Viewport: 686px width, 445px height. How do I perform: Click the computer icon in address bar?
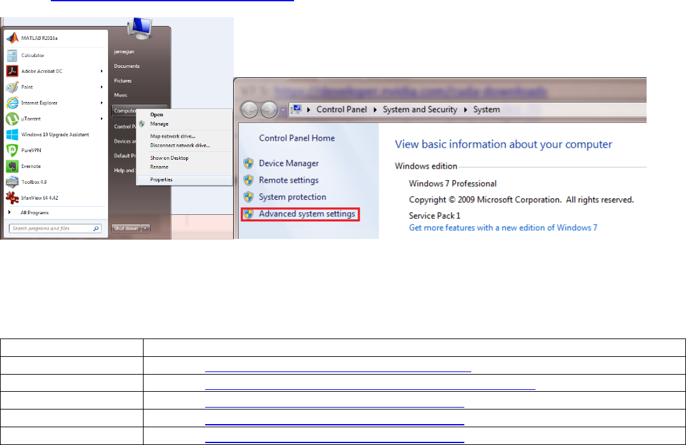point(297,109)
